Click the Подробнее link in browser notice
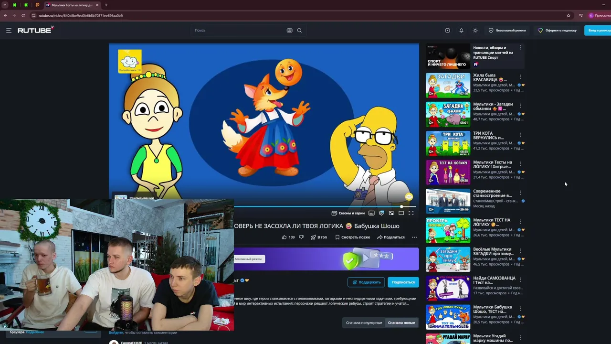This screenshot has width=611, height=344. 35,332
